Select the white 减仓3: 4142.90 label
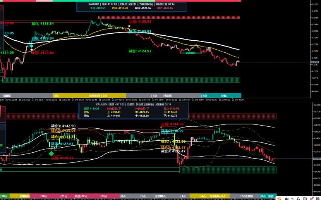This screenshot has width=321, height=200. click(63, 126)
